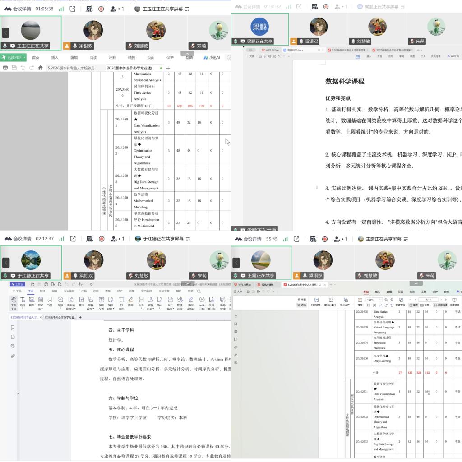
Task: Expand the 迅读PDF application menu arrow
Action: pyautogui.click(x=24, y=57)
